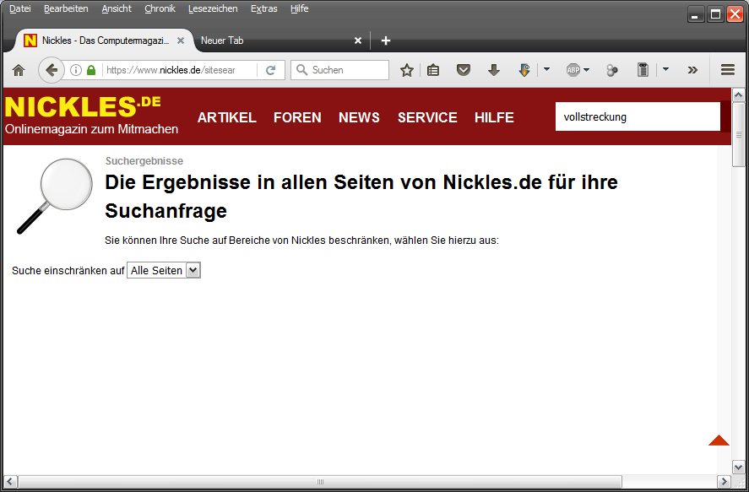The image size is (749, 492).
Task: Open the Datei menu
Action: (20, 8)
